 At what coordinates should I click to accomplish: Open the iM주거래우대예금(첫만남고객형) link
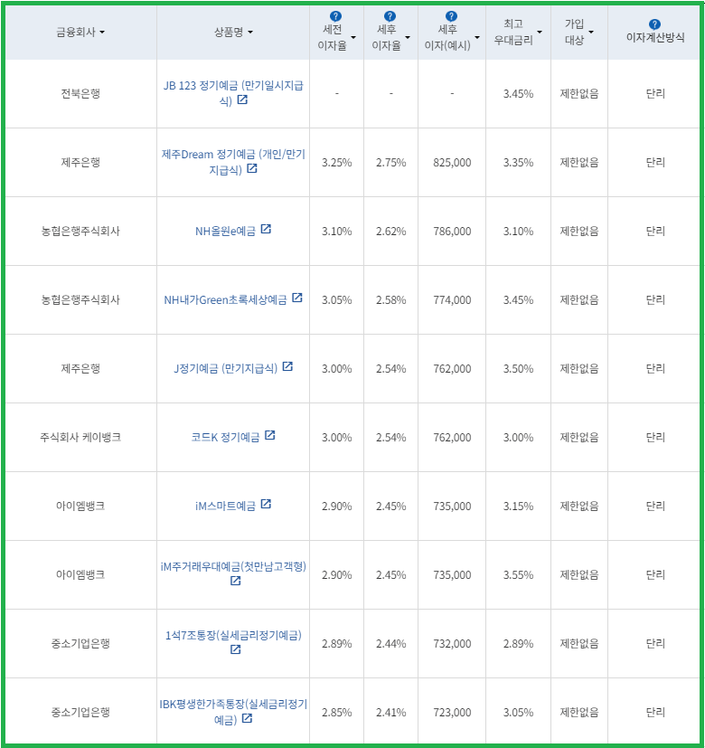[x=233, y=567]
